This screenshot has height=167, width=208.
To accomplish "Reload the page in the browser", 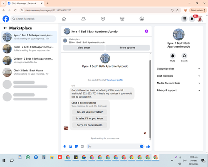I will pos(15,10).
